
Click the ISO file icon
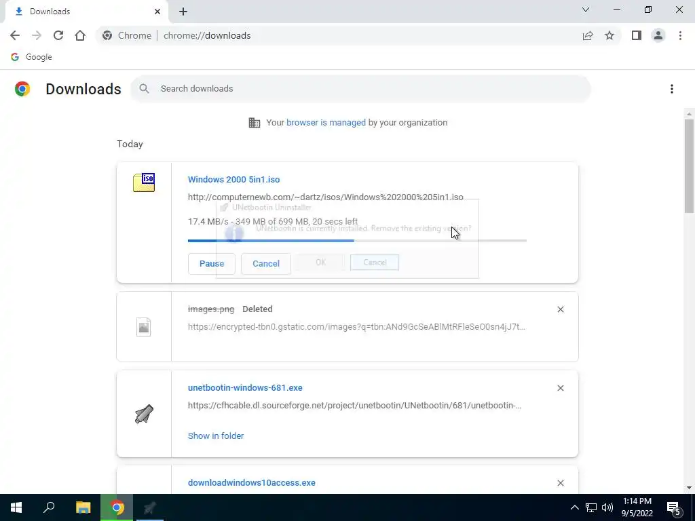coord(144,182)
